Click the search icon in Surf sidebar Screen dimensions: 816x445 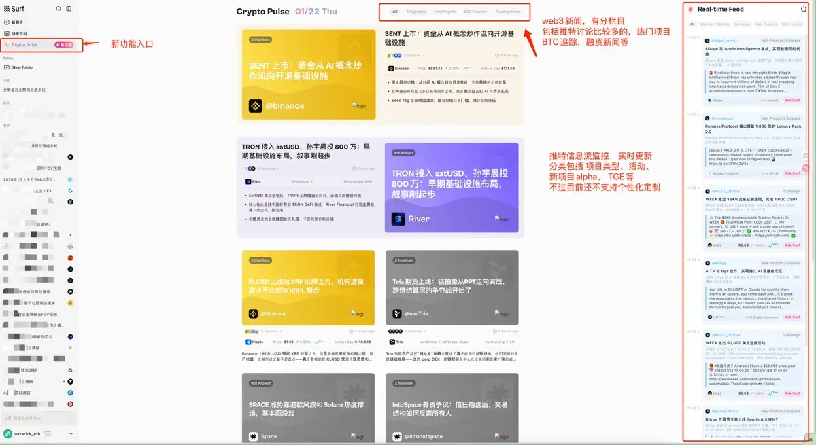click(58, 9)
